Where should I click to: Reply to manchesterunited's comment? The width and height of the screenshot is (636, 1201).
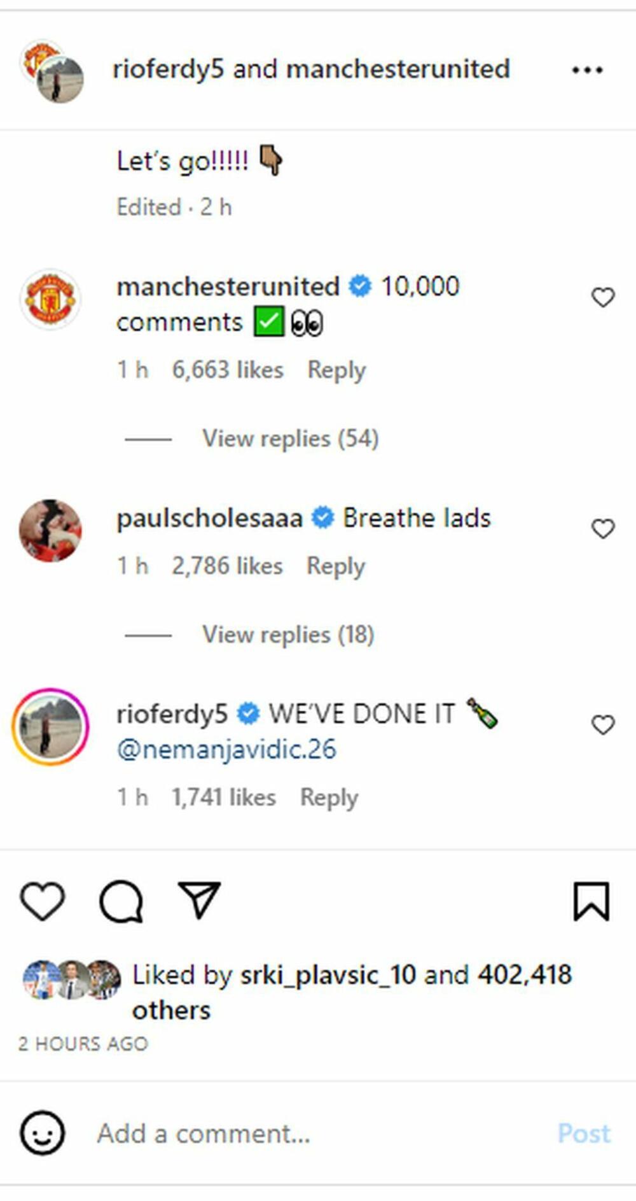click(336, 370)
